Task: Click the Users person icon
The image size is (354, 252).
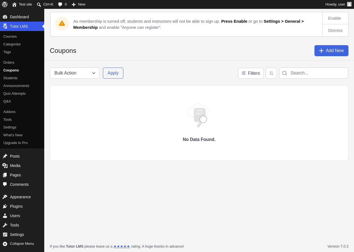Action: point(5,216)
